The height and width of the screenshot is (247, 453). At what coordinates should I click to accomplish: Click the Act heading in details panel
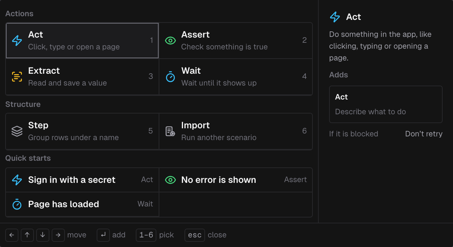[x=353, y=17]
